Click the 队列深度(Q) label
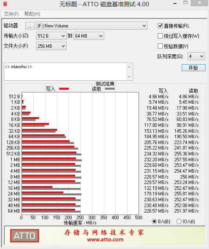Screen dimensions: 209x249 pos(170,56)
